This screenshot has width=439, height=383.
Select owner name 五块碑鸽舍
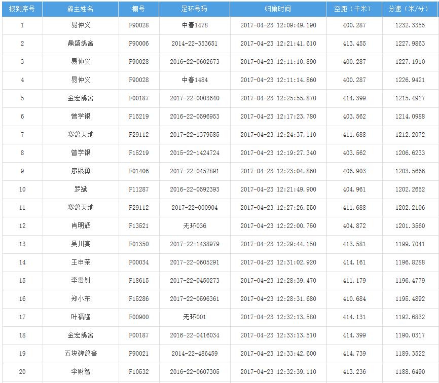(x=81, y=354)
